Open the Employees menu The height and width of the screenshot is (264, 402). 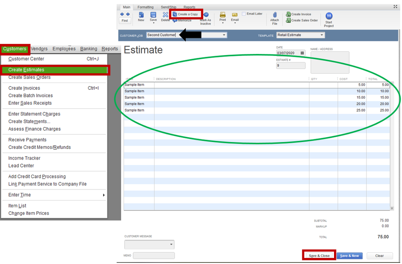tap(64, 49)
